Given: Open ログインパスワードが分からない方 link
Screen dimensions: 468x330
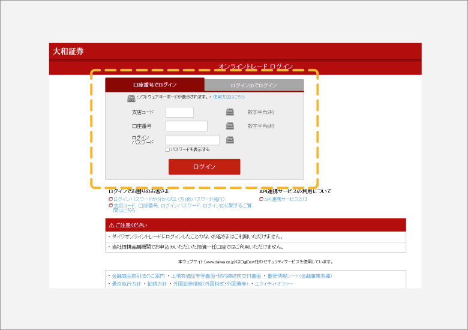Looking at the screenshot, I should (169, 199).
